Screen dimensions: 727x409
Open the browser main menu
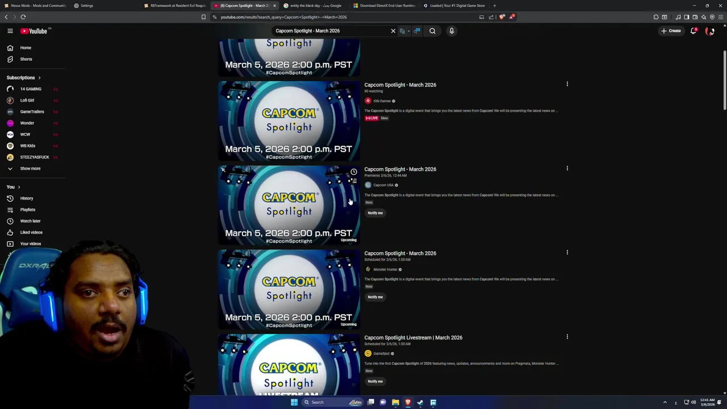(720, 17)
